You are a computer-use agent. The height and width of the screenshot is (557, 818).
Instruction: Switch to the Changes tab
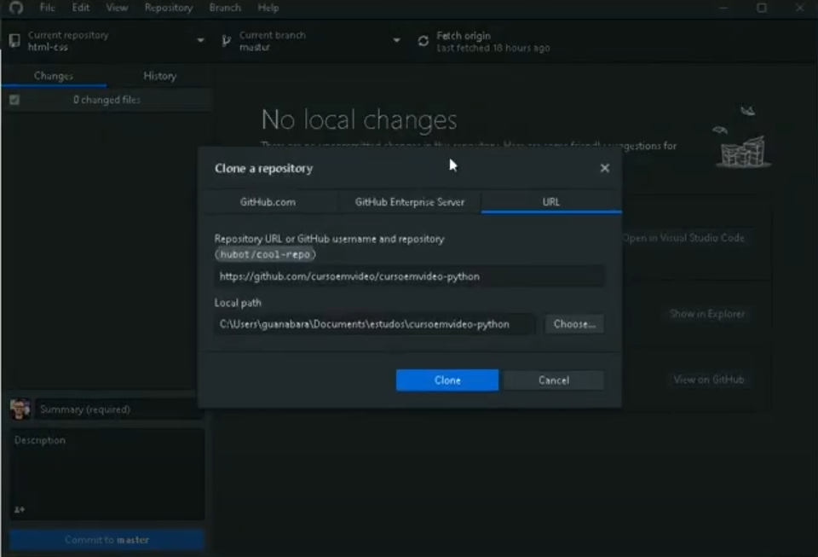[x=54, y=76]
